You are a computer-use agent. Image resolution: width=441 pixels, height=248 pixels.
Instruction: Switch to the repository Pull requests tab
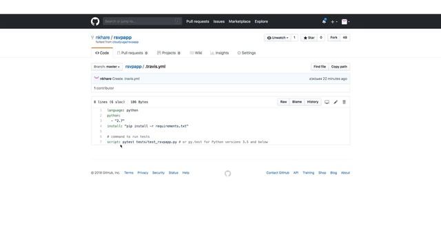point(132,53)
